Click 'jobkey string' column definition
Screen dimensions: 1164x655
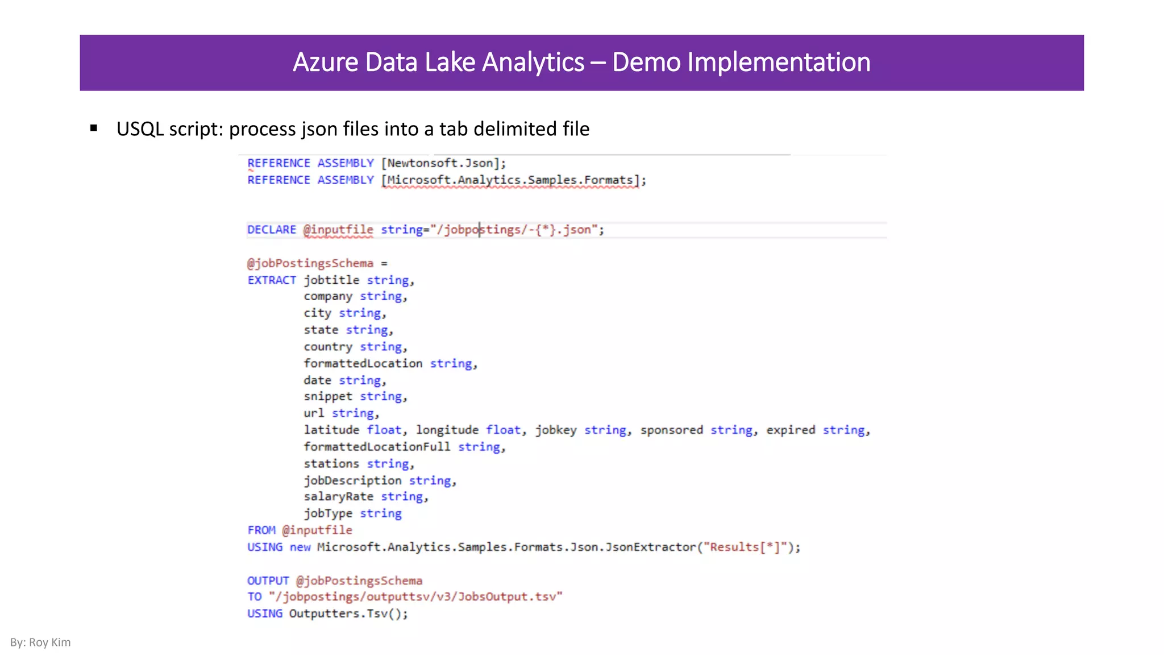click(580, 430)
